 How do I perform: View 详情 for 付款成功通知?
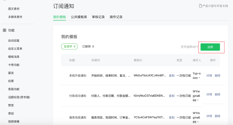pyautogui.click(x=209, y=94)
